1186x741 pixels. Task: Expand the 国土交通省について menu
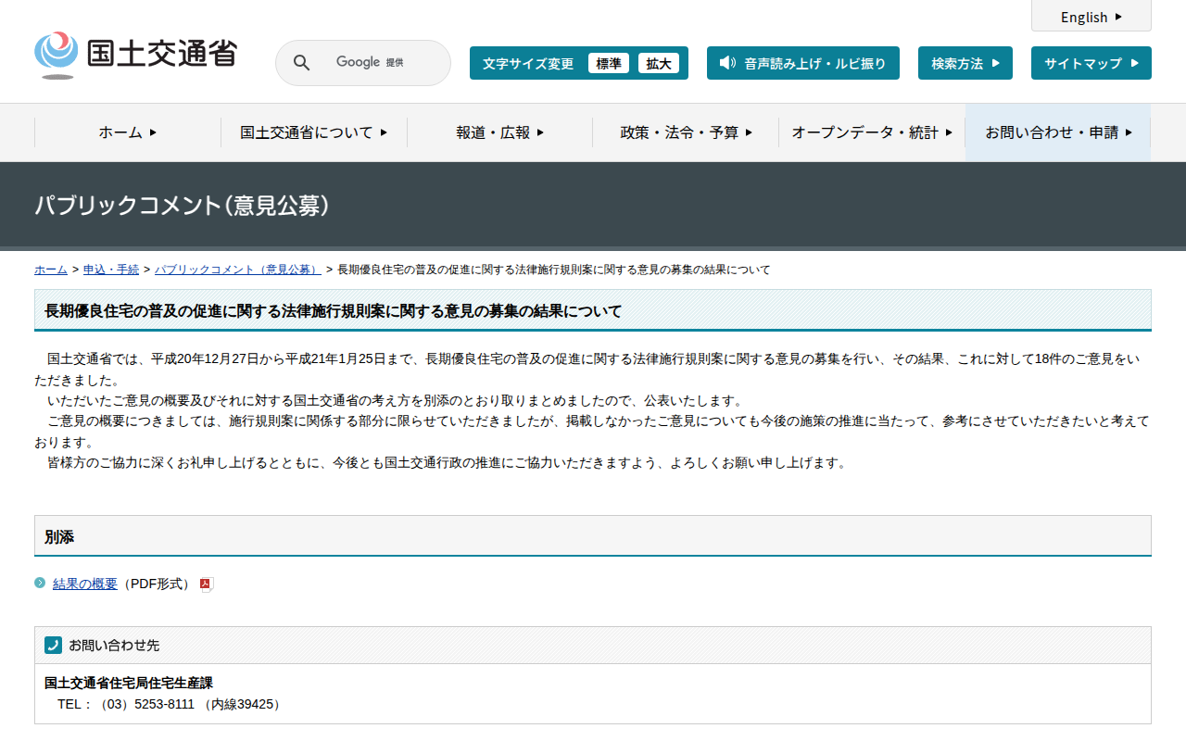pyautogui.click(x=313, y=132)
